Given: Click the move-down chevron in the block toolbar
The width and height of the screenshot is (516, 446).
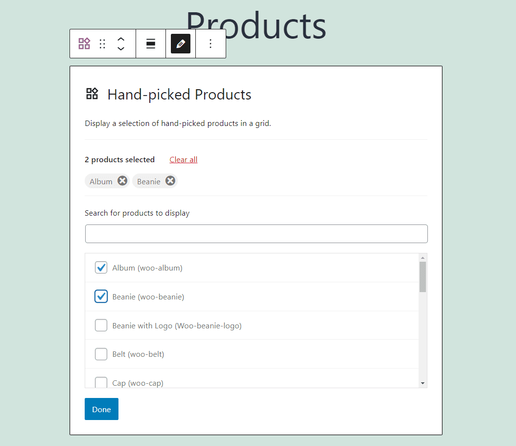Looking at the screenshot, I should pyautogui.click(x=120, y=48).
